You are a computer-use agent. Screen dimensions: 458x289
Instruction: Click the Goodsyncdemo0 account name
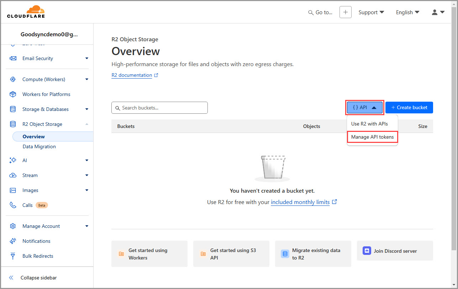(49, 34)
